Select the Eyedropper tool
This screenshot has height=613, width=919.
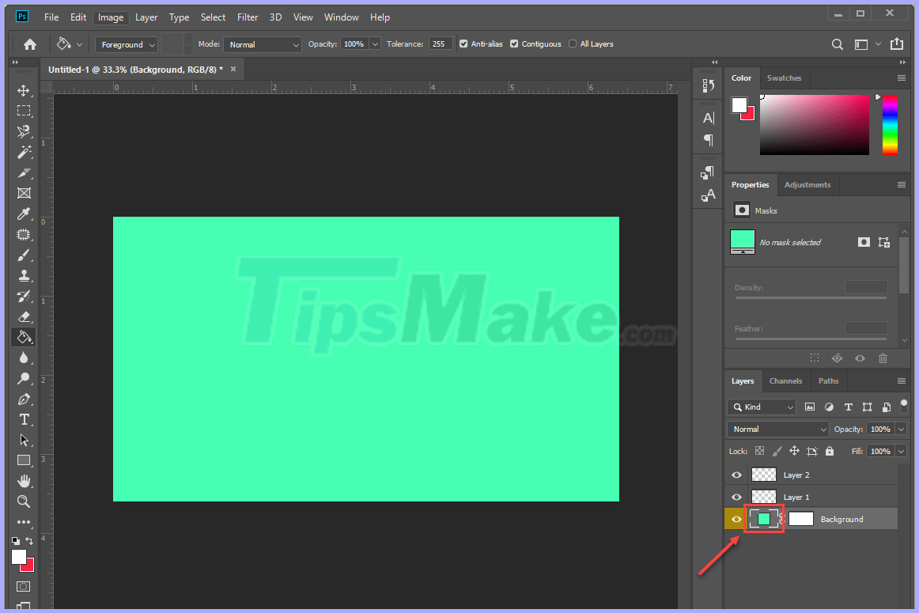point(24,214)
